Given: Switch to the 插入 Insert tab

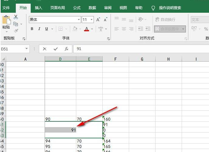Looking at the screenshot, I should tap(39, 8).
